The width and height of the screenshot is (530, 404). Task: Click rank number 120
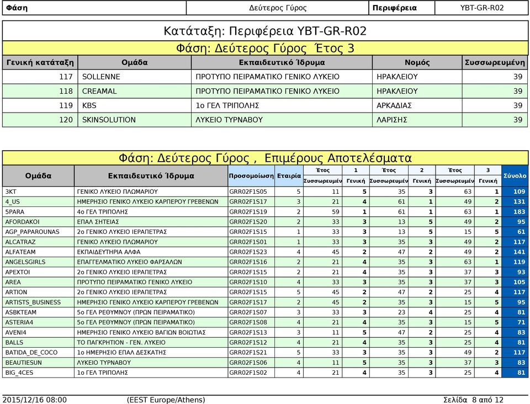[66, 120]
